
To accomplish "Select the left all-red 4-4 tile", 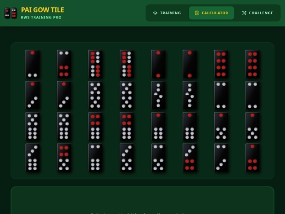I will 221,64.
